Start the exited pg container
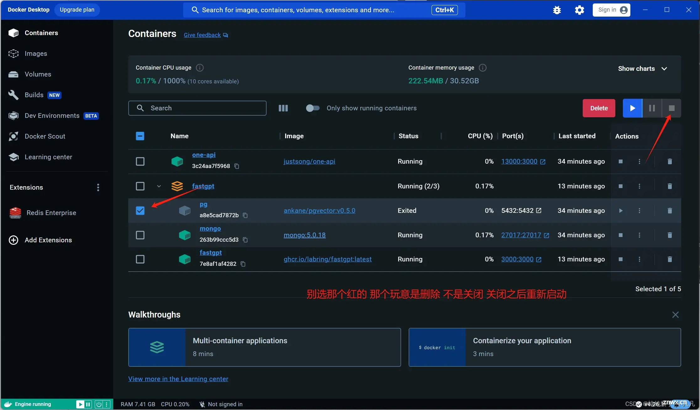Screen dimensions: 700x410 click(x=621, y=211)
